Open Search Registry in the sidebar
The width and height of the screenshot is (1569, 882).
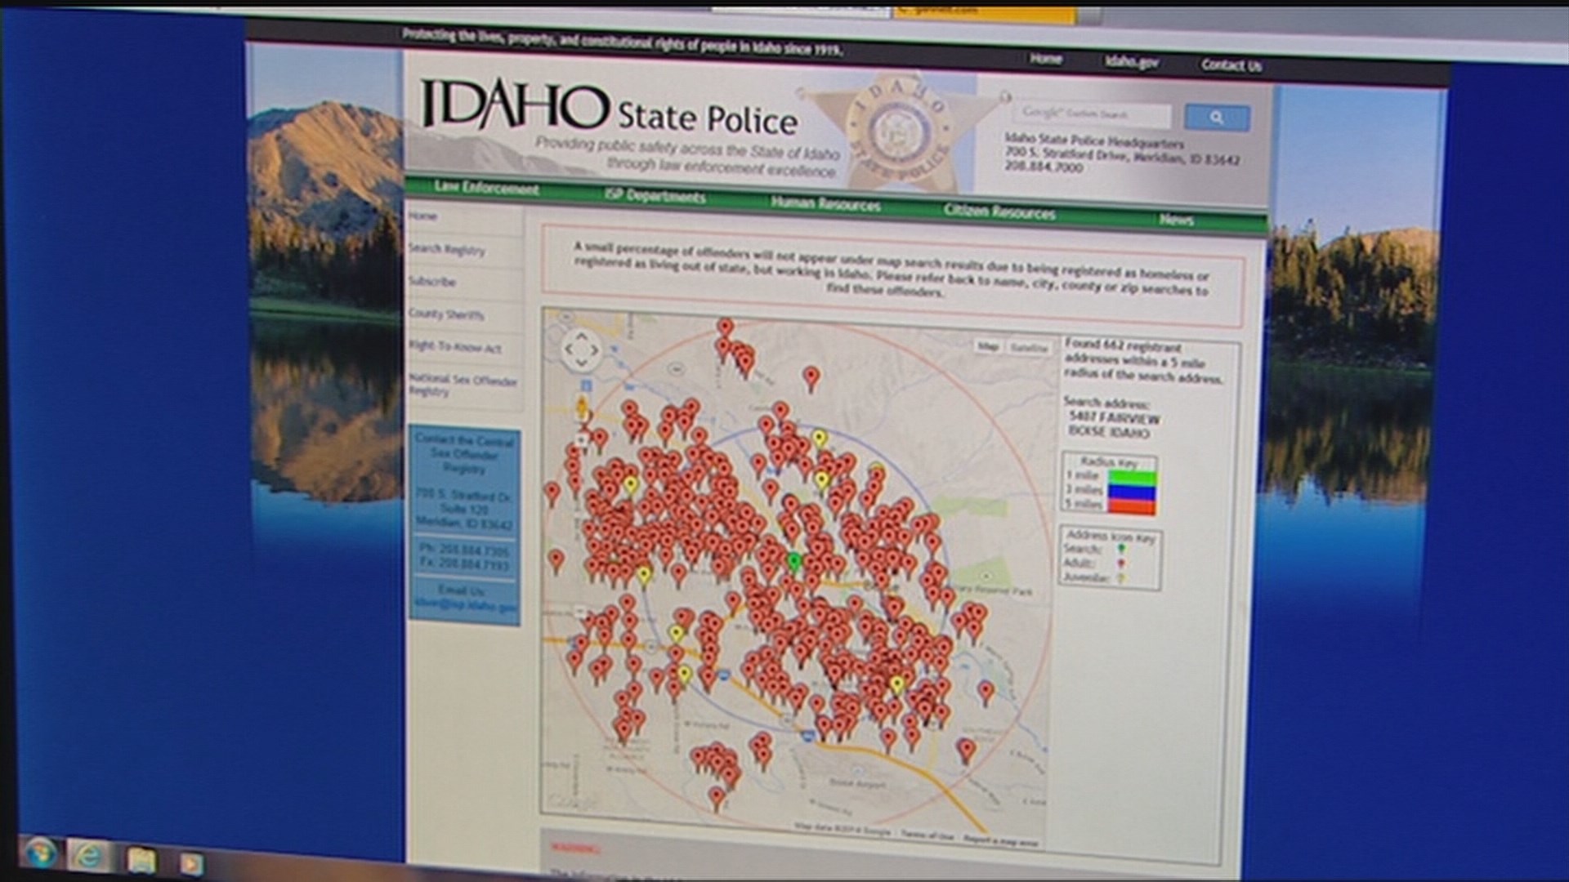coord(447,249)
